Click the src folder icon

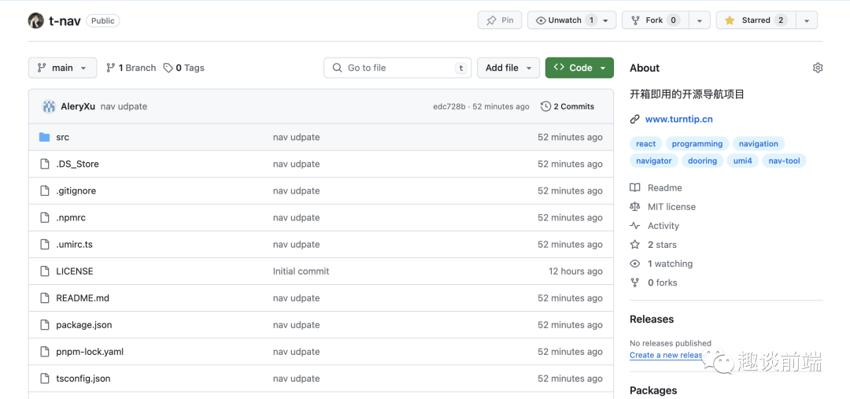tap(44, 137)
